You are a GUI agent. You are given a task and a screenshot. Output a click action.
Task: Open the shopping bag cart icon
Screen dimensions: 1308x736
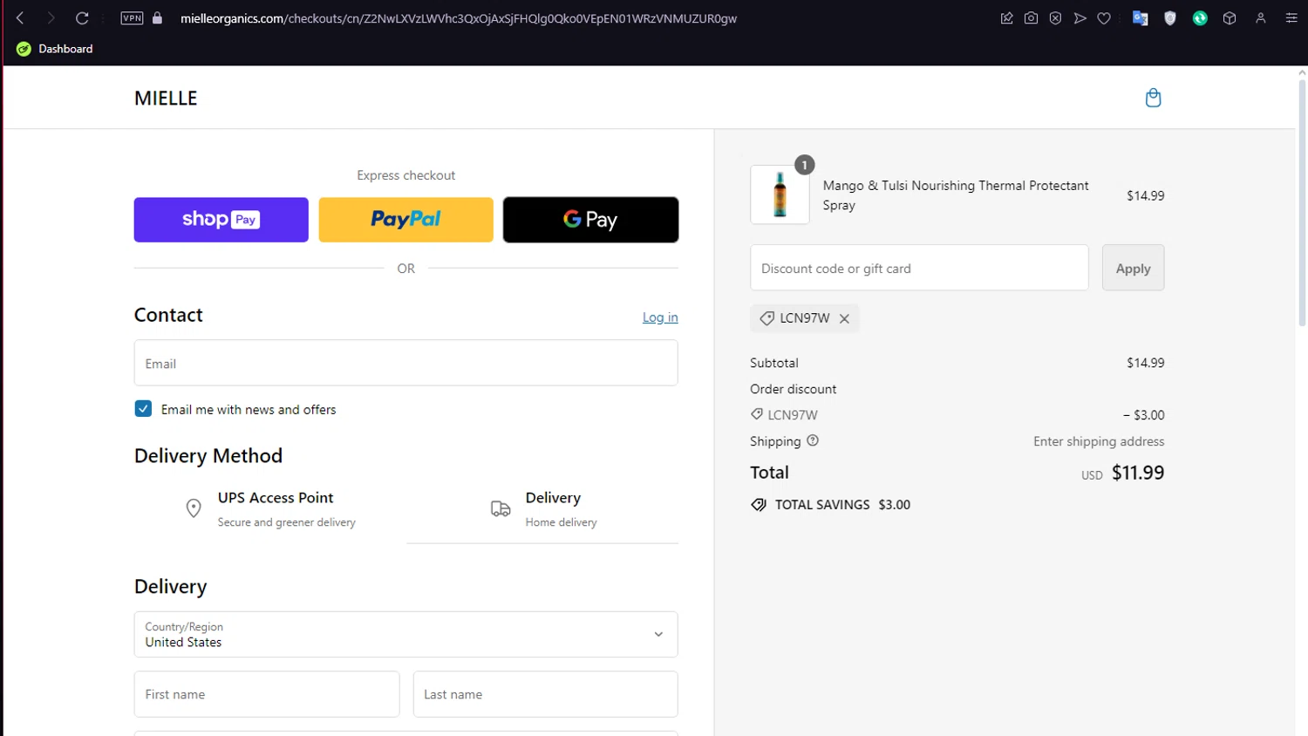tap(1153, 98)
